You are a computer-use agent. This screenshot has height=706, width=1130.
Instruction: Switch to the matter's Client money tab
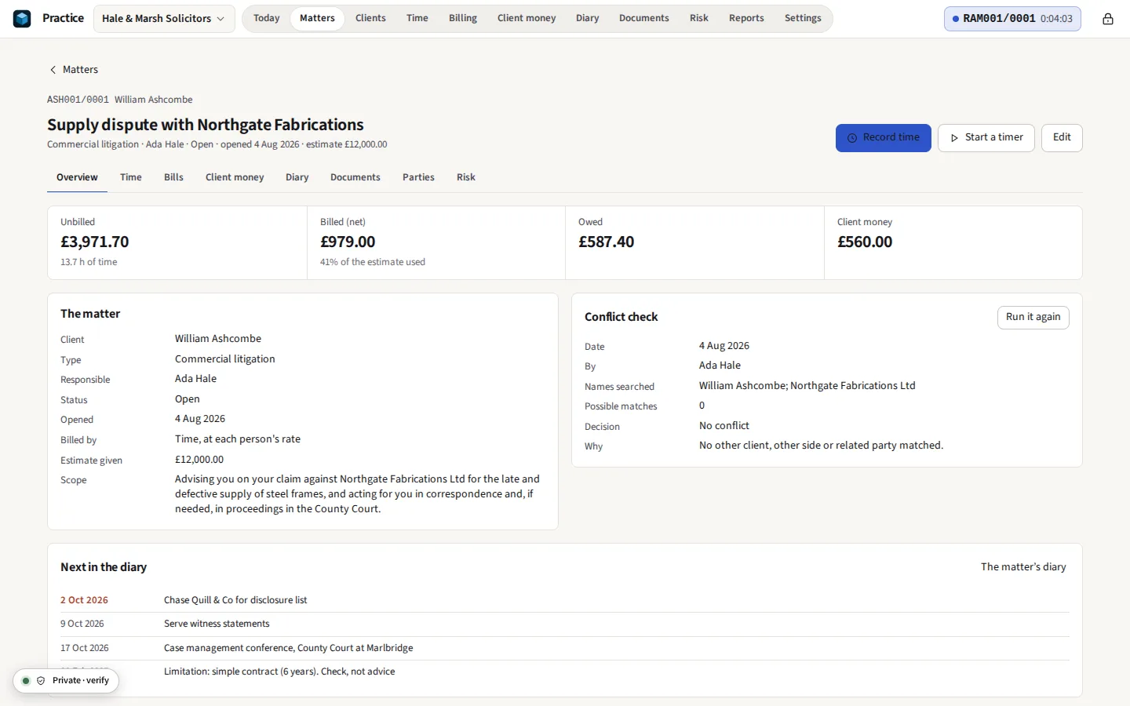[235, 177]
